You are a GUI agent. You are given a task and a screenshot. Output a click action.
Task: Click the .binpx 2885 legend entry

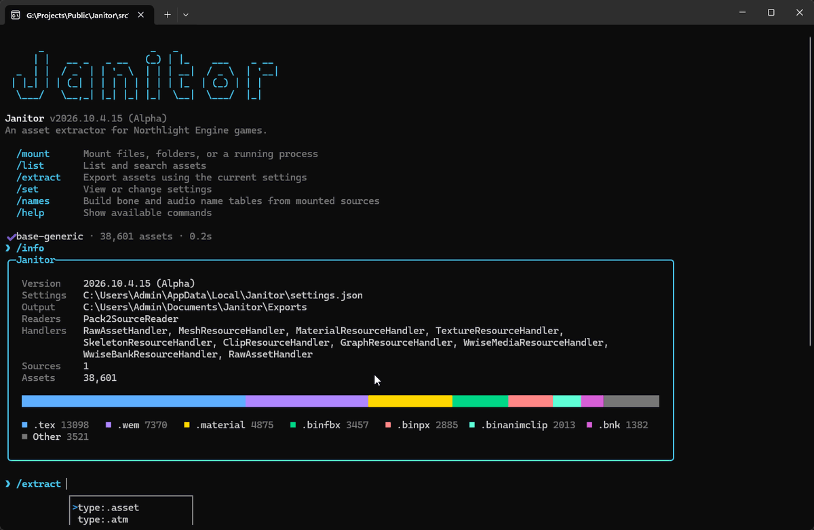pos(422,425)
